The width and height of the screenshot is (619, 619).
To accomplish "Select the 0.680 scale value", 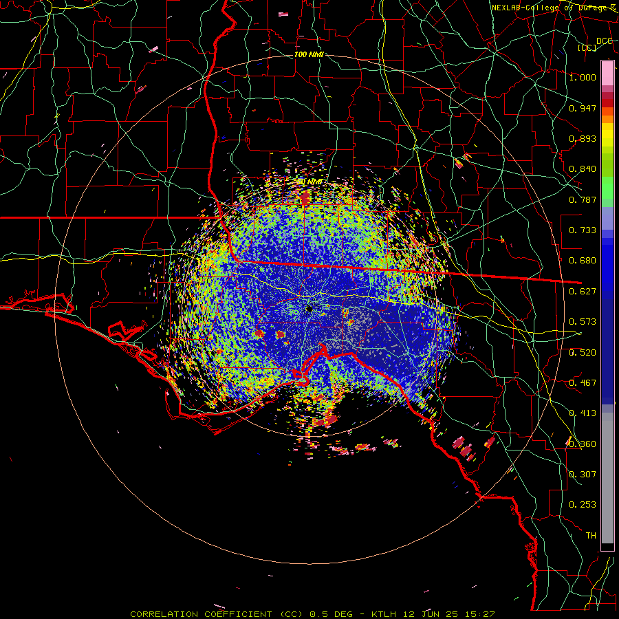I will click(583, 261).
